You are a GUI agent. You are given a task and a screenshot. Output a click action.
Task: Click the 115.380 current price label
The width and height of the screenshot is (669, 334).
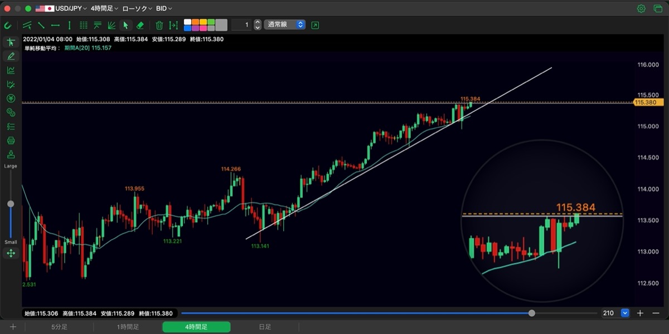click(x=648, y=102)
